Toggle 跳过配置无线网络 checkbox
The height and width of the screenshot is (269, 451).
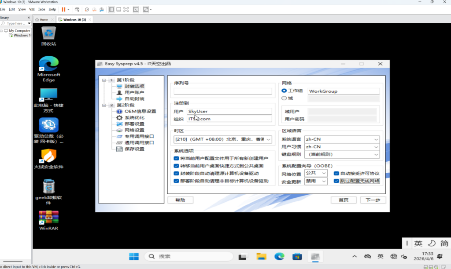click(x=336, y=181)
